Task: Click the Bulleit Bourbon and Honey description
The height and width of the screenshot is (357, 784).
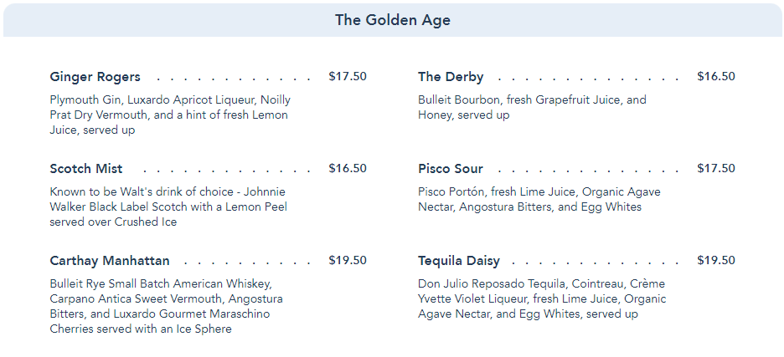Action: 532,107
